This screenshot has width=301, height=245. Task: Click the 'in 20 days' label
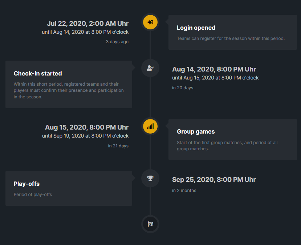pyautogui.click(x=183, y=88)
